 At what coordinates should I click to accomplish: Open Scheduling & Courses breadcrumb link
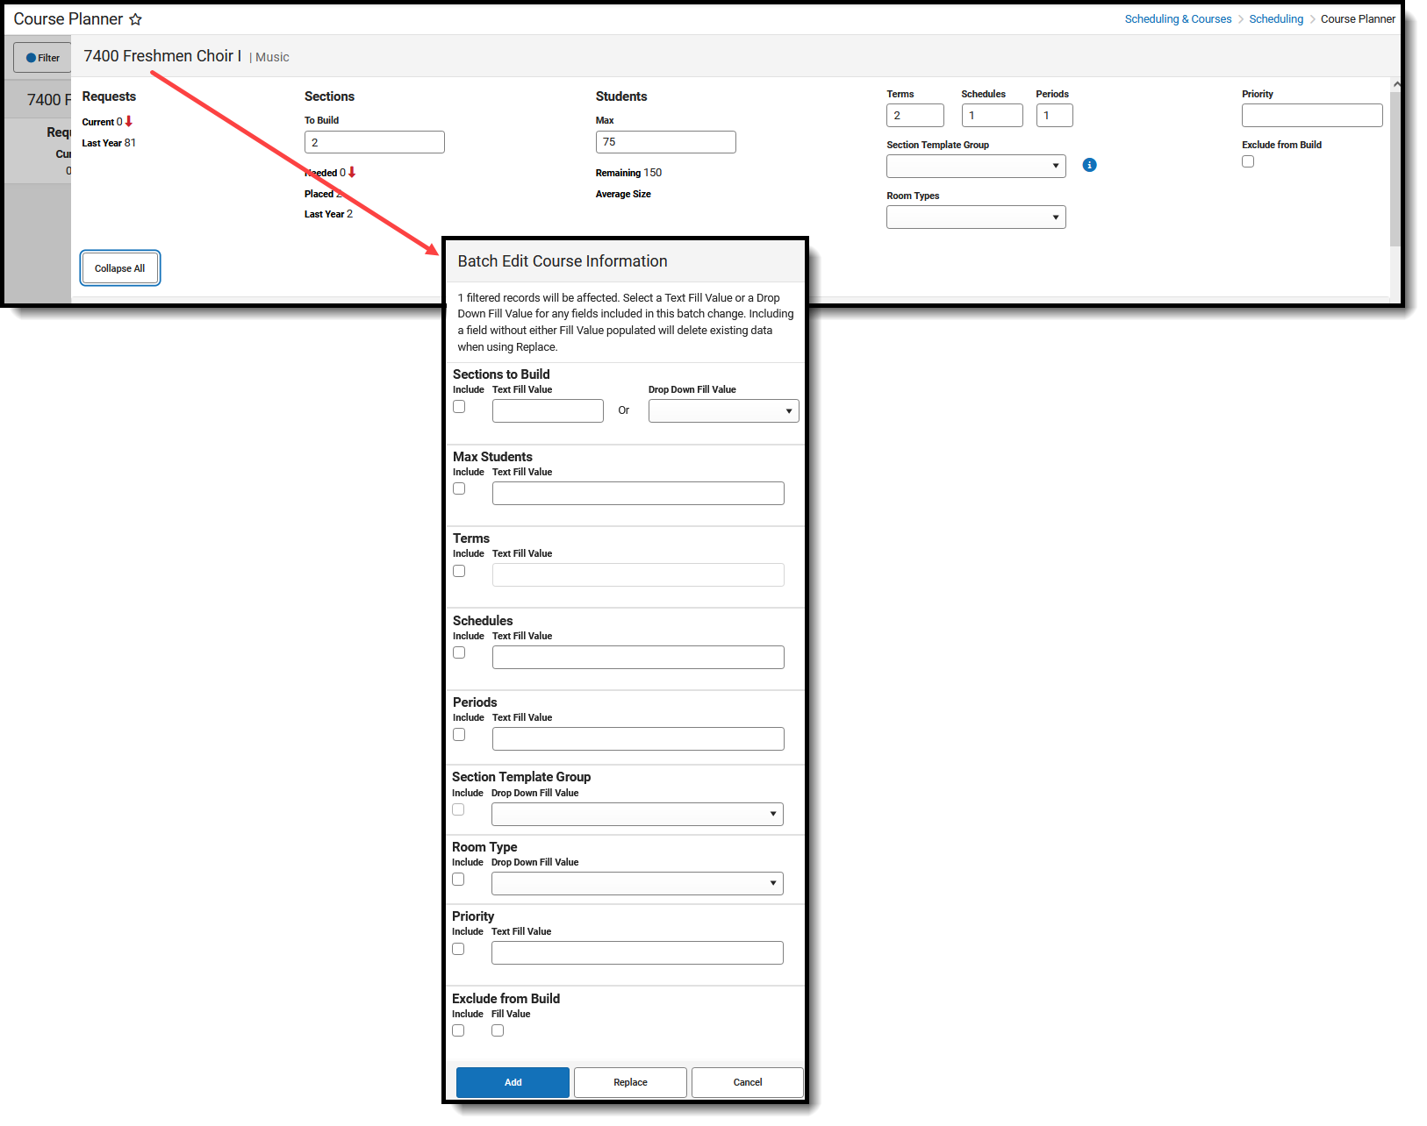(1178, 19)
